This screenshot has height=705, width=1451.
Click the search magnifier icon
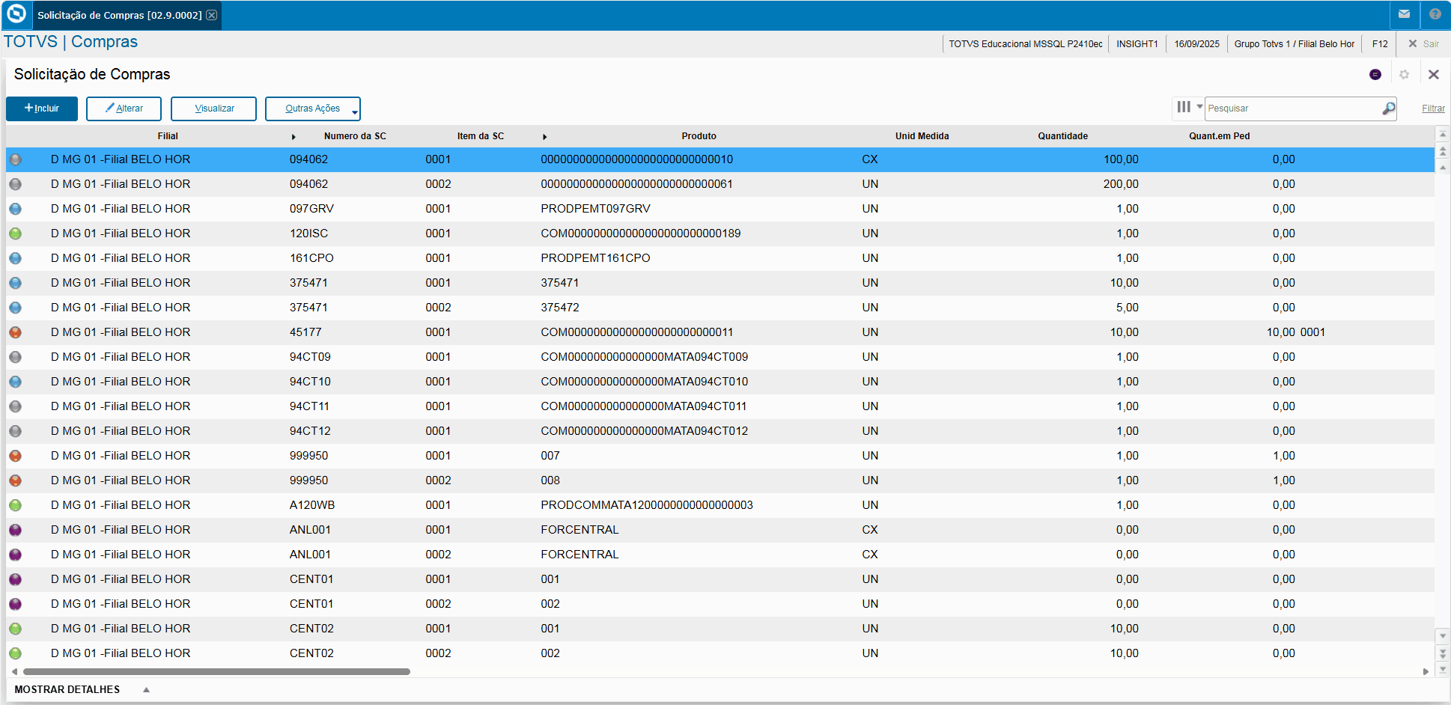coord(1388,109)
